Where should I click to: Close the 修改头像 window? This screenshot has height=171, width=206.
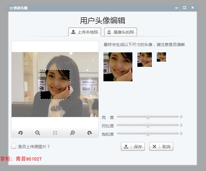point(193,8)
